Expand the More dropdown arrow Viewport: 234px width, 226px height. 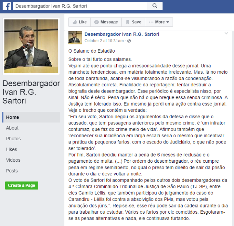pos(168,22)
